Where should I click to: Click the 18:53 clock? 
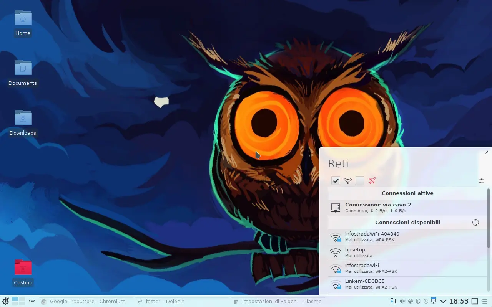tap(459, 301)
